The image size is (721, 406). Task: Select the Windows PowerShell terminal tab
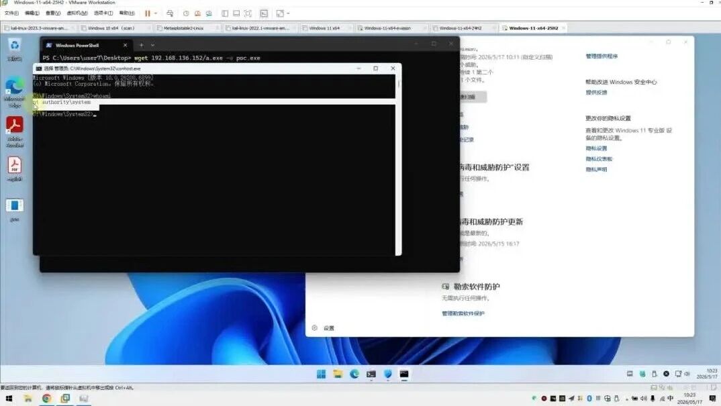pyautogui.click(x=77, y=45)
